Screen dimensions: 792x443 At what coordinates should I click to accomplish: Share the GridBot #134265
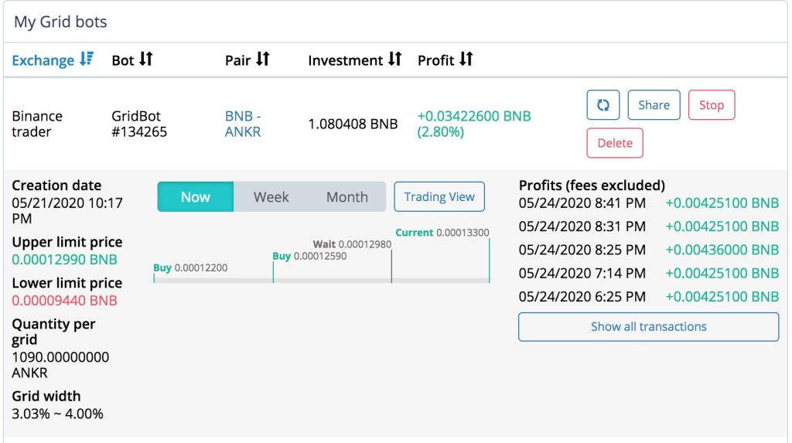tap(654, 105)
